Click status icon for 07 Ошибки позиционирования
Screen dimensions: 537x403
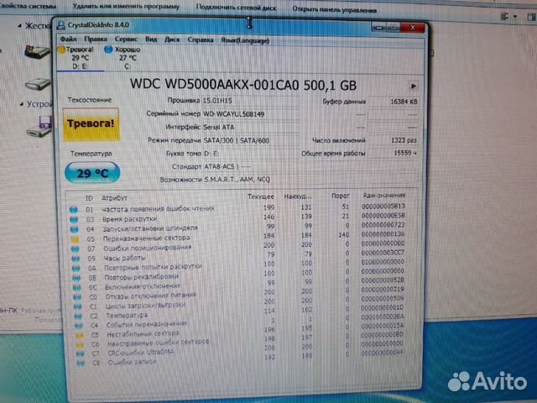click(75, 249)
